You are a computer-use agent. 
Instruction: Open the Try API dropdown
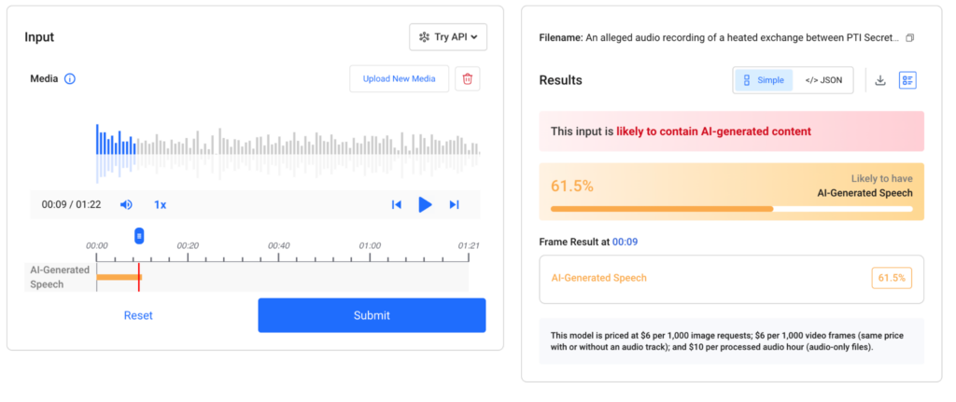(448, 37)
